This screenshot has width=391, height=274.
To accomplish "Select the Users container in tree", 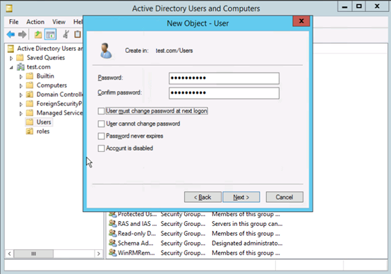I will point(44,122).
